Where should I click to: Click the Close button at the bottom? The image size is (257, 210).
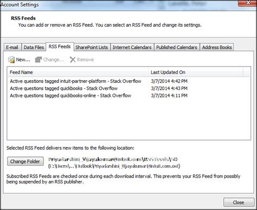point(239,202)
